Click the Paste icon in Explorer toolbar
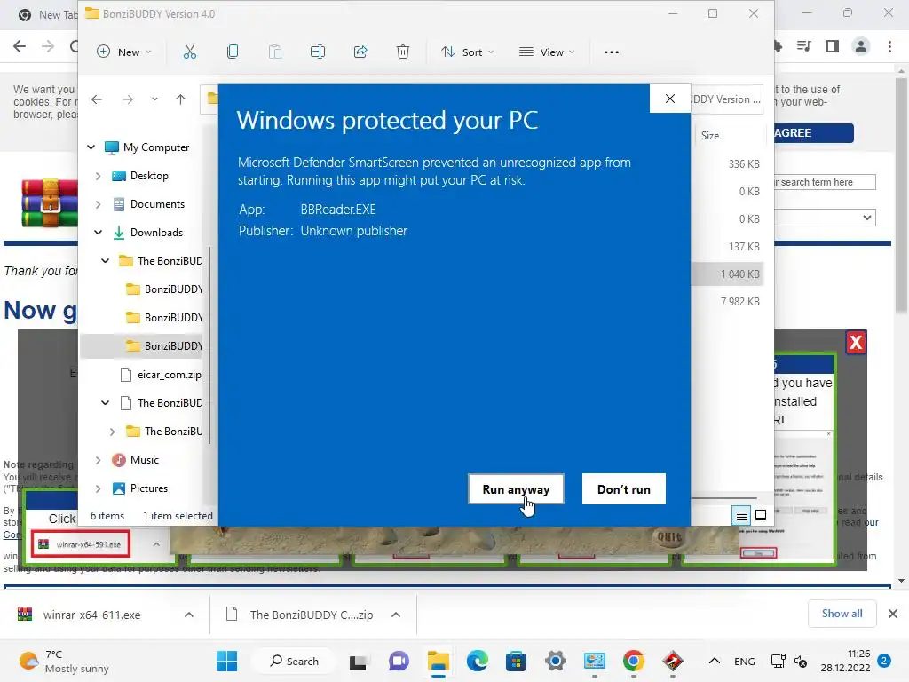Viewport: 909px width, 682px height. coord(275,52)
